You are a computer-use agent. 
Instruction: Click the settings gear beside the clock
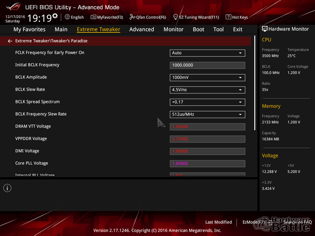click(55, 16)
